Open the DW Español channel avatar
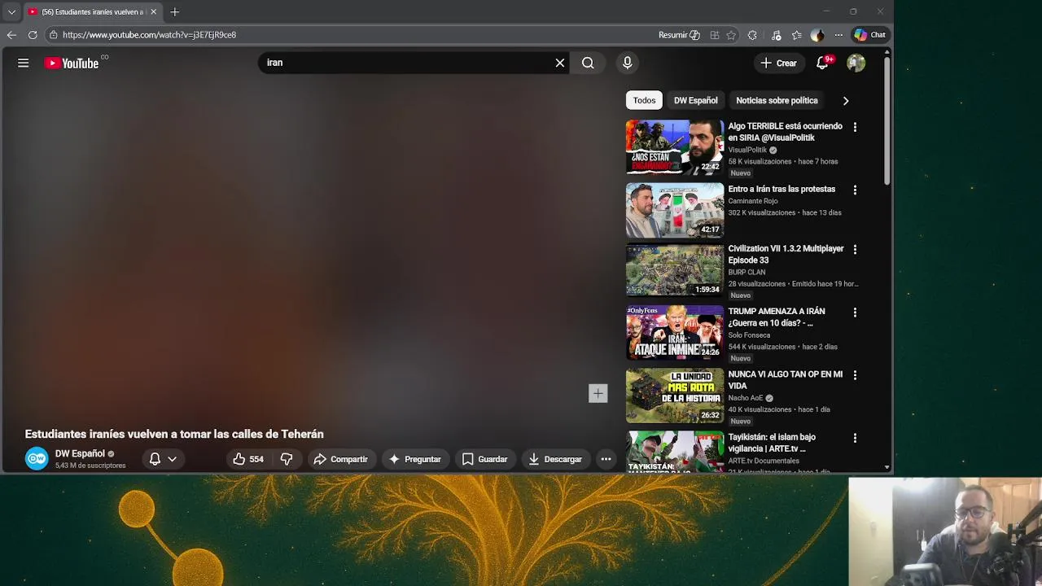Image resolution: width=1042 pixels, height=586 pixels. pyautogui.click(x=37, y=459)
